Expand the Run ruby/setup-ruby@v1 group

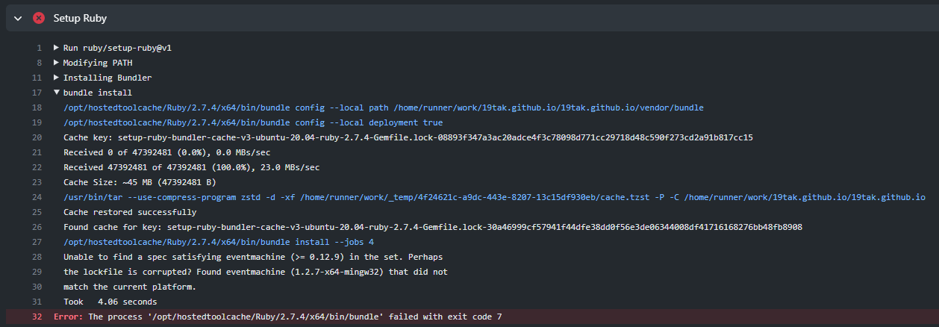(57, 48)
